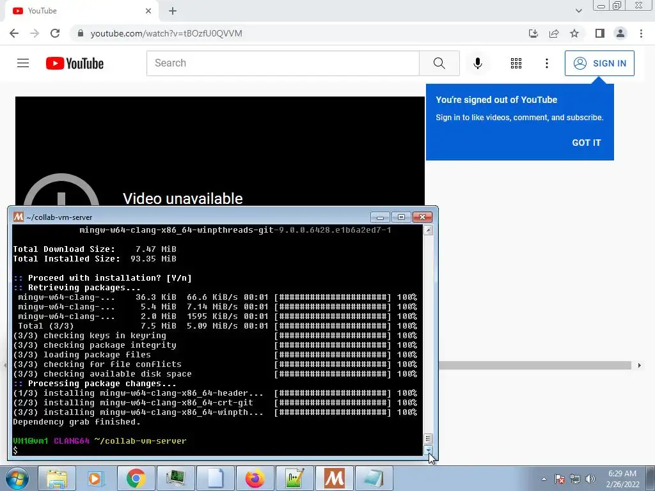Switch to the YouTube tab
Viewport: 655px width, 491px height.
point(81,11)
